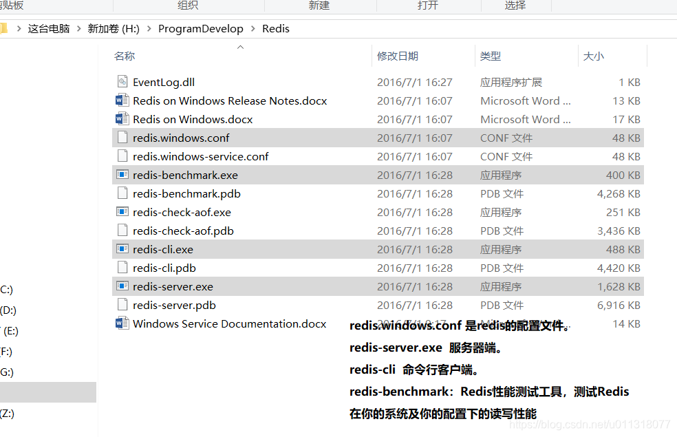Sort files by the 大小 column header
The width and height of the screenshot is (677, 437).
pos(594,56)
